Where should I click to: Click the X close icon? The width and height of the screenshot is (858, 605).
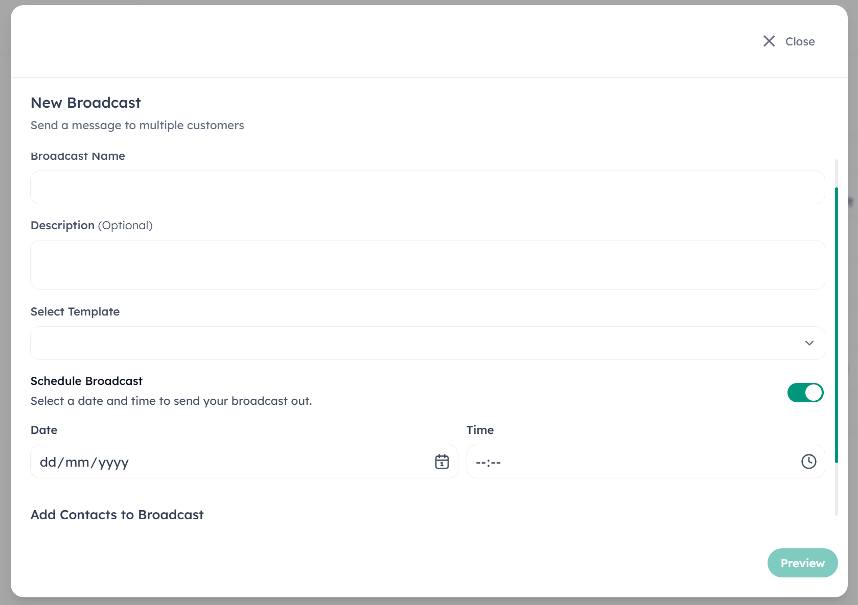coord(769,41)
